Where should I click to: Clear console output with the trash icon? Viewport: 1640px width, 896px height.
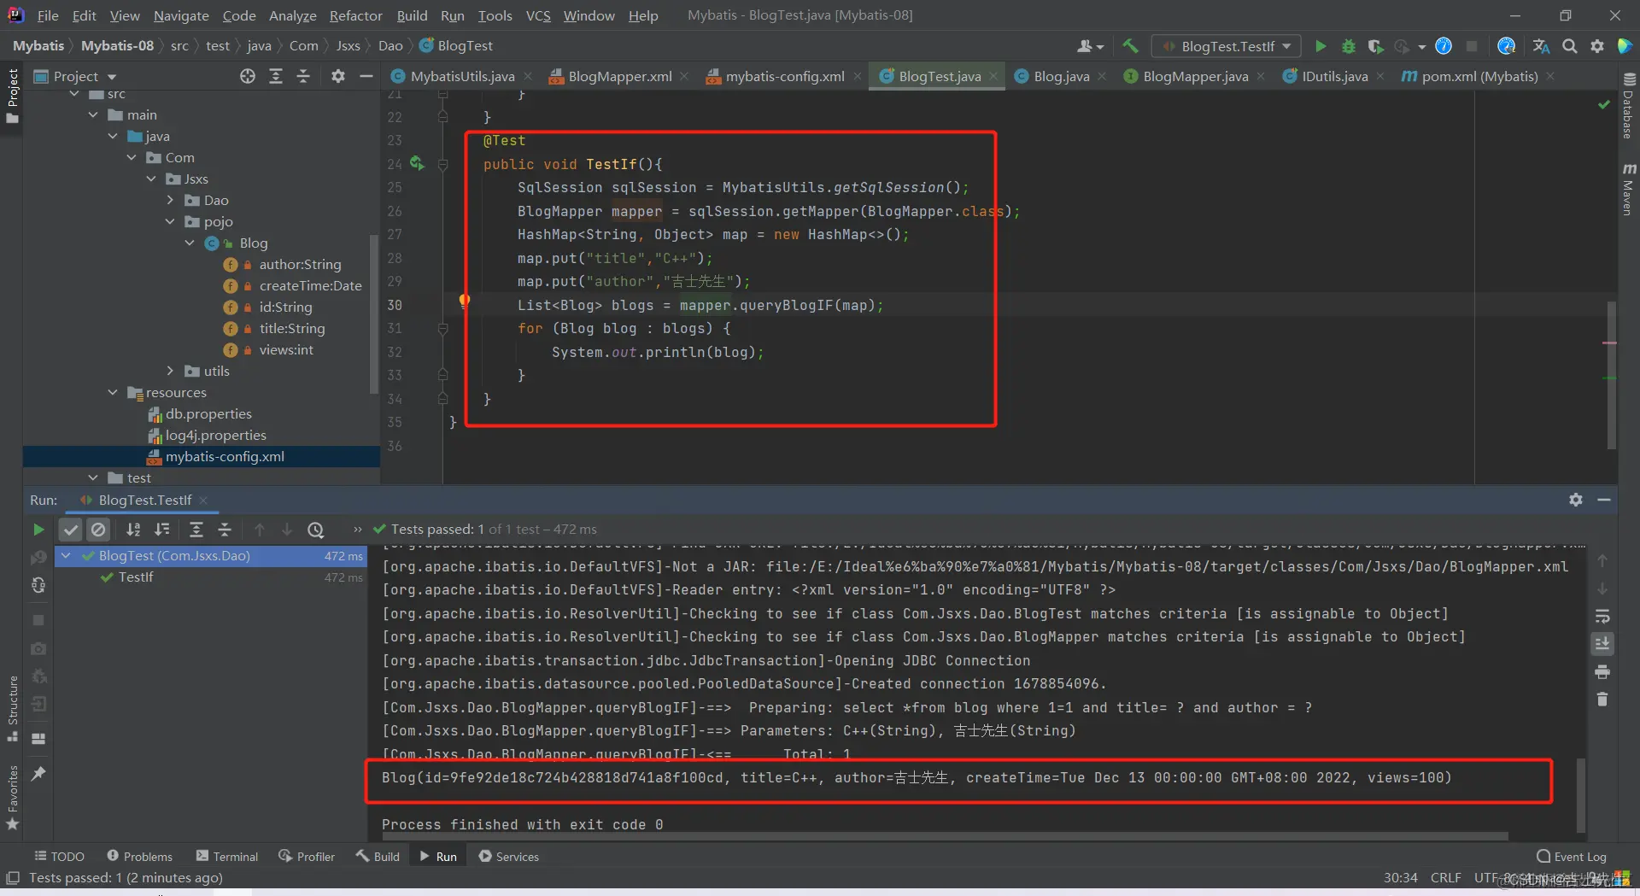pyautogui.click(x=1602, y=700)
